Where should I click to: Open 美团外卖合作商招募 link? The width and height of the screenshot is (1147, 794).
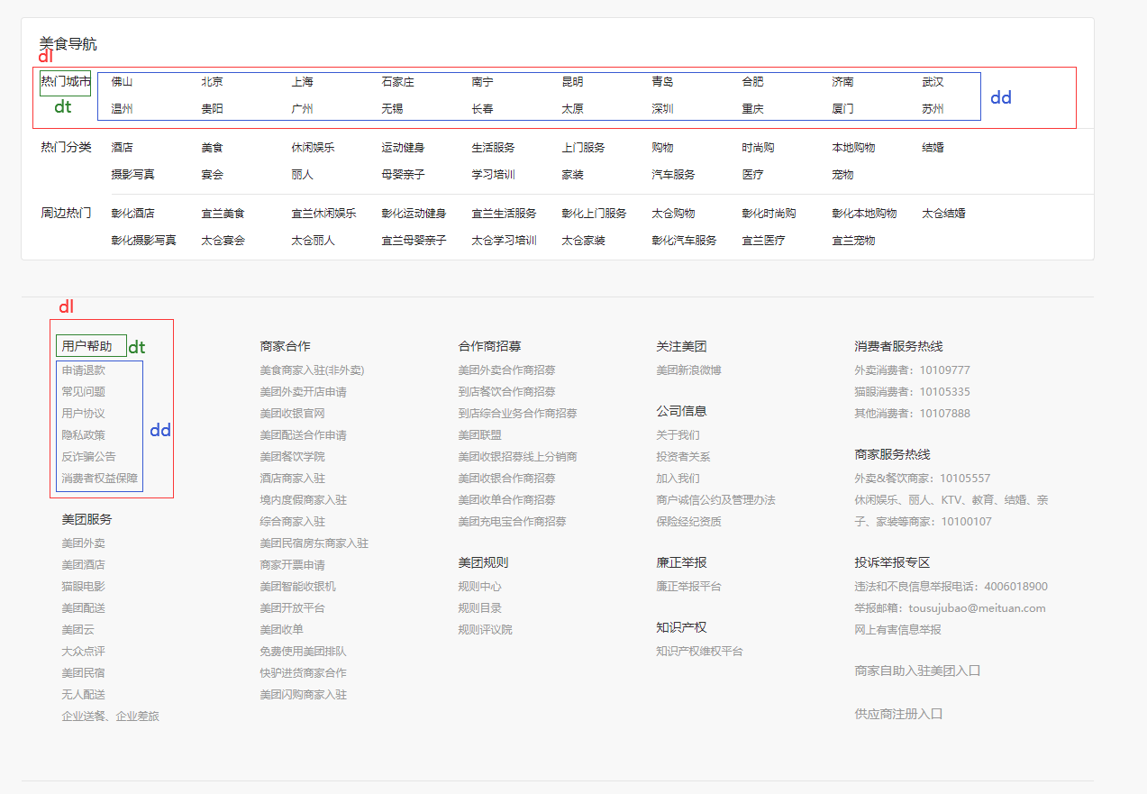click(506, 370)
